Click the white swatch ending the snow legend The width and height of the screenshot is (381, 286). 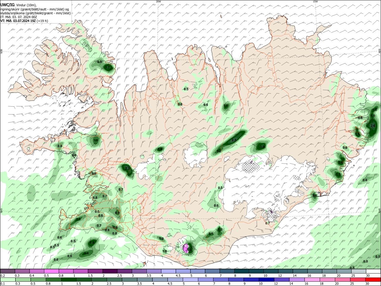coord(373,271)
